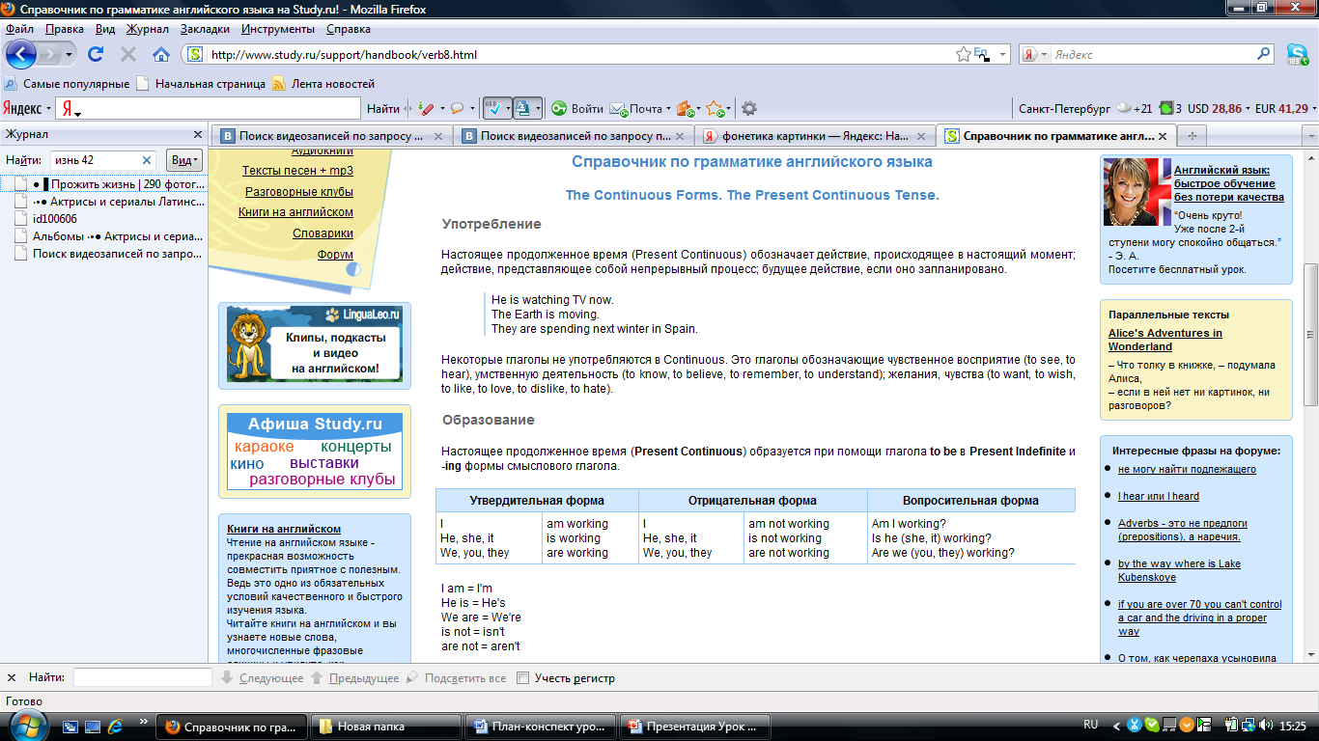This screenshot has width=1319, height=741.
Task: Open the 'Вид' dropdown in Journal sidebar
Action: pyautogui.click(x=183, y=160)
